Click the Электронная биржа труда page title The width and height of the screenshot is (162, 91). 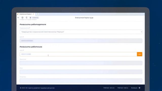84,18
